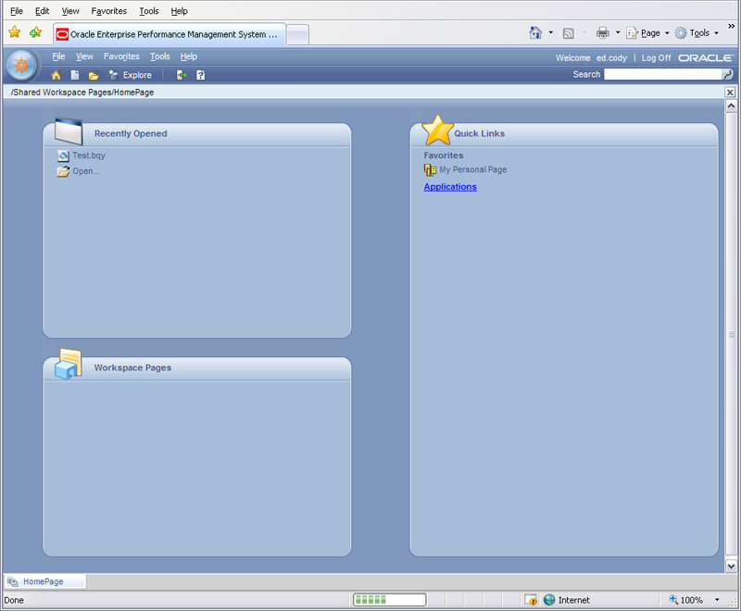Close the HomePage content pane with X
This screenshot has width=741, height=611.
pos(730,92)
